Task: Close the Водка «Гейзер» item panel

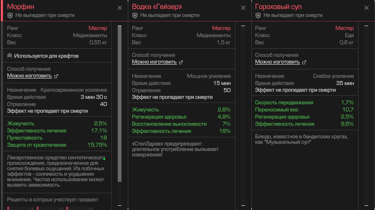Action: point(243,8)
